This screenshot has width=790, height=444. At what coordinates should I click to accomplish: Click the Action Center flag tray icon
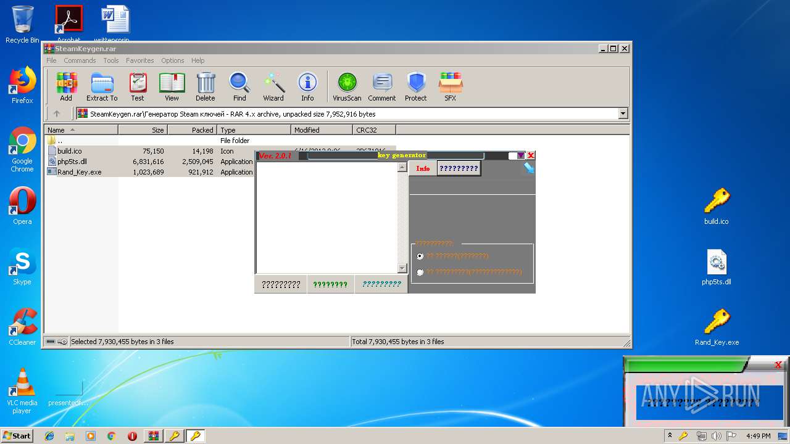(x=731, y=436)
